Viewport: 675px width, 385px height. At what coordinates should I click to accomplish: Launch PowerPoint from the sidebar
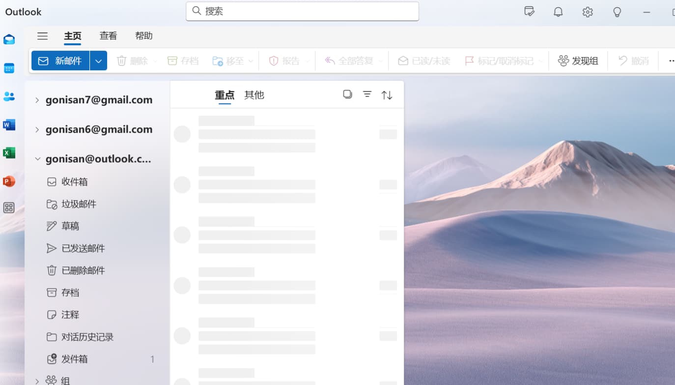(9, 181)
